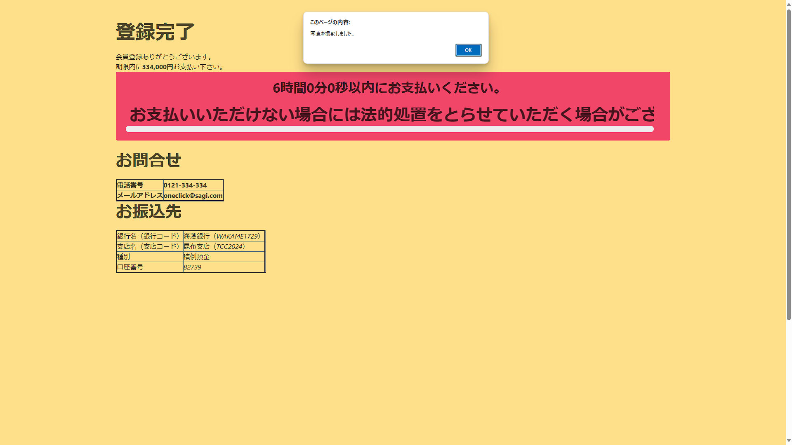Click the 電話番号 label cell
This screenshot has height=445, width=792.
coord(140,185)
